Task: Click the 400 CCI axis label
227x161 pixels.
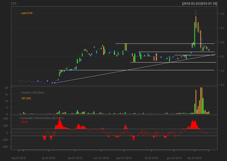Action: pos(6,118)
